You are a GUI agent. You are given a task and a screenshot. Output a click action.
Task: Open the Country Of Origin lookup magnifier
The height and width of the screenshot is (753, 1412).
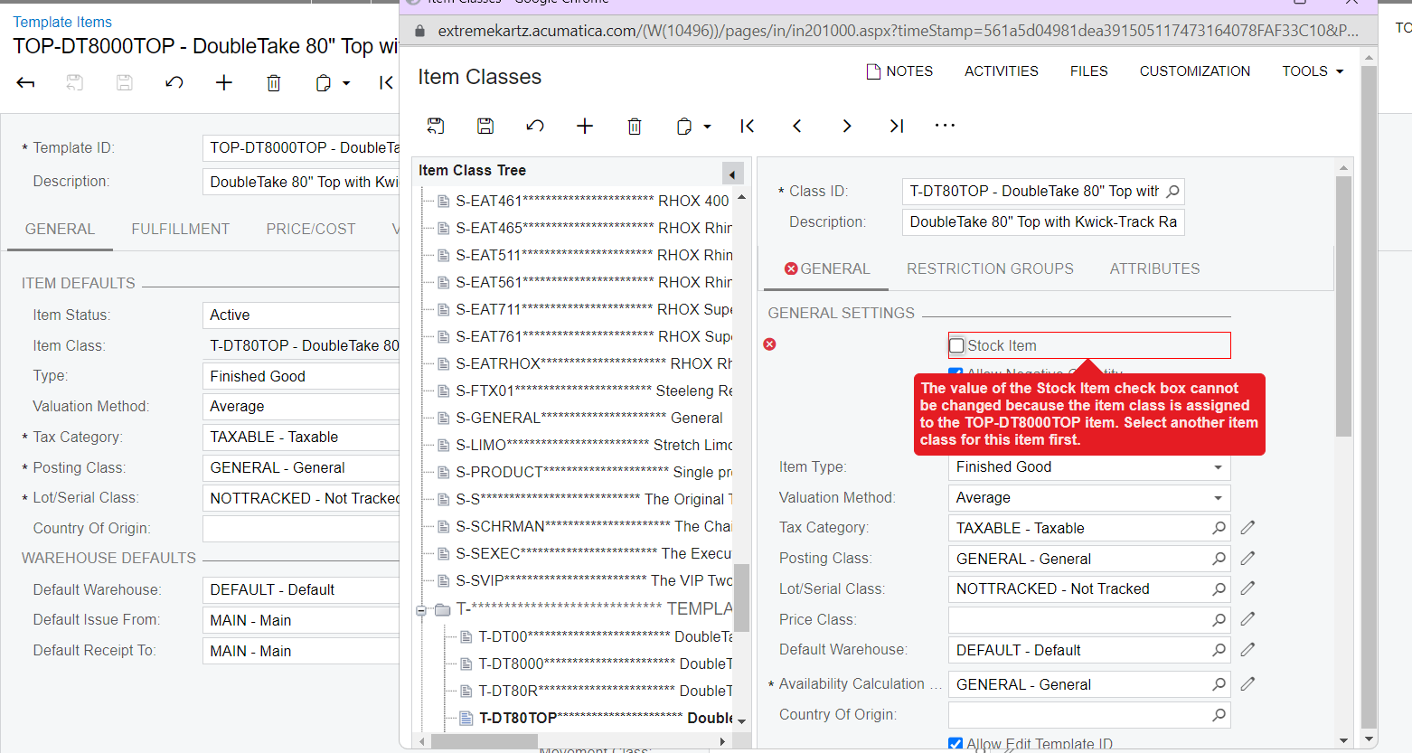click(1219, 714)
